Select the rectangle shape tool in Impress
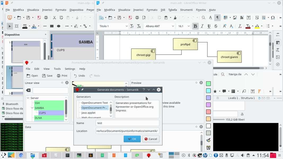This screenshot has height=159, width=283. click(52, 26)
